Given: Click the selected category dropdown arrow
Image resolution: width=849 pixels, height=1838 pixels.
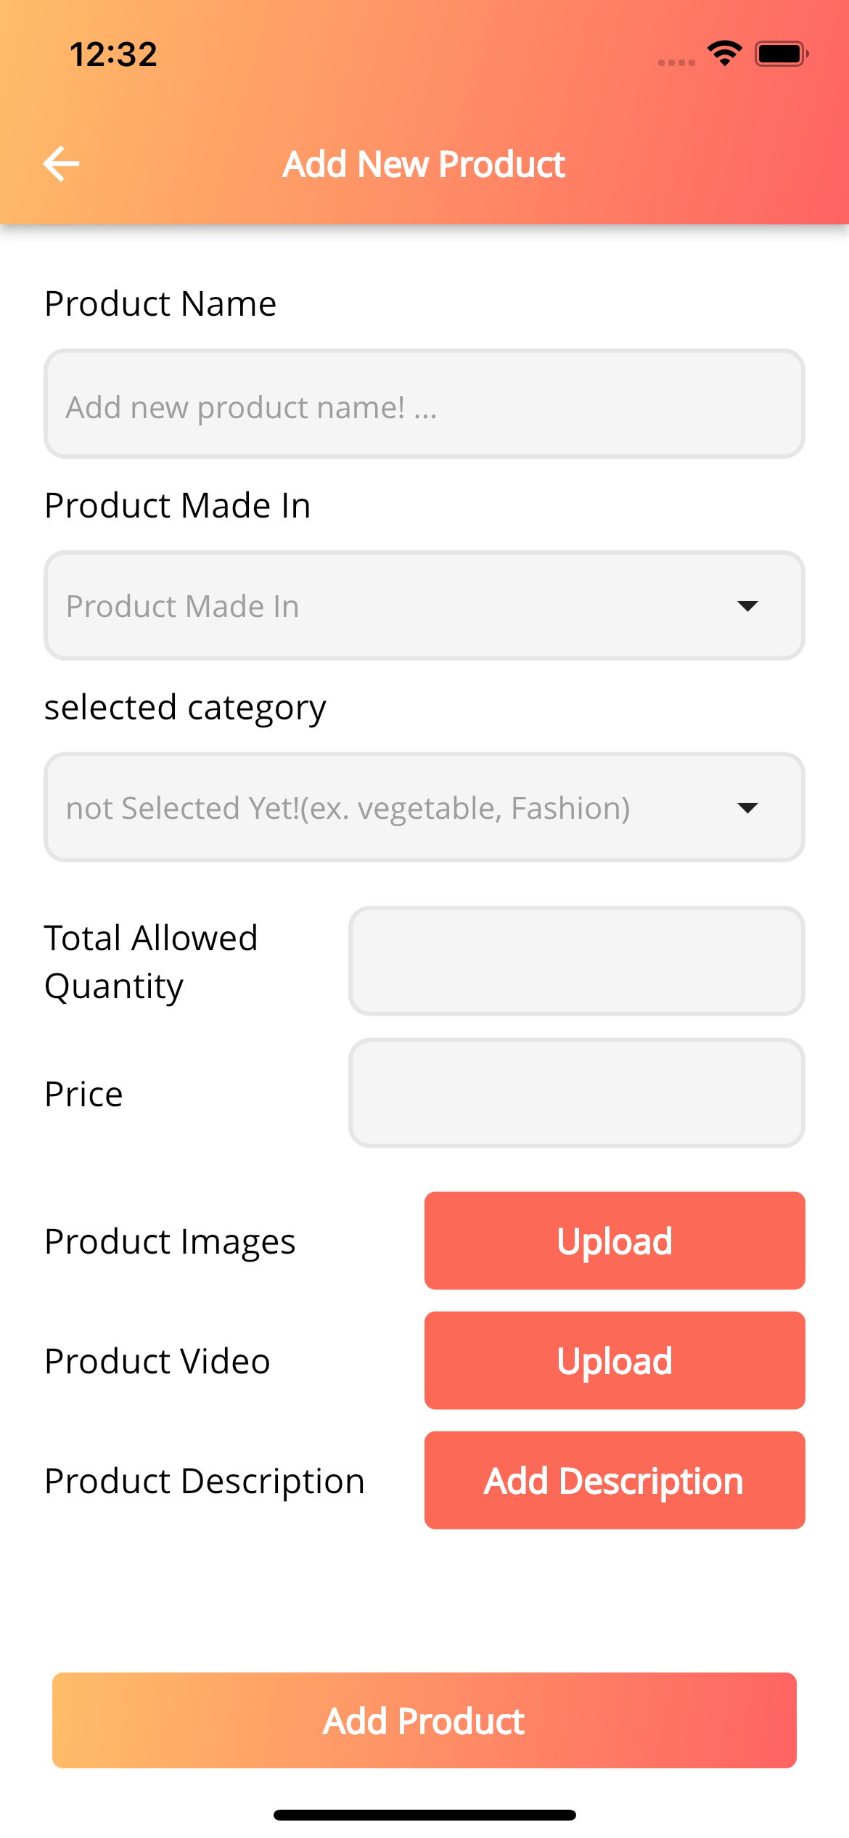Looking at the screenshot, I should click(x=747, y=808).
